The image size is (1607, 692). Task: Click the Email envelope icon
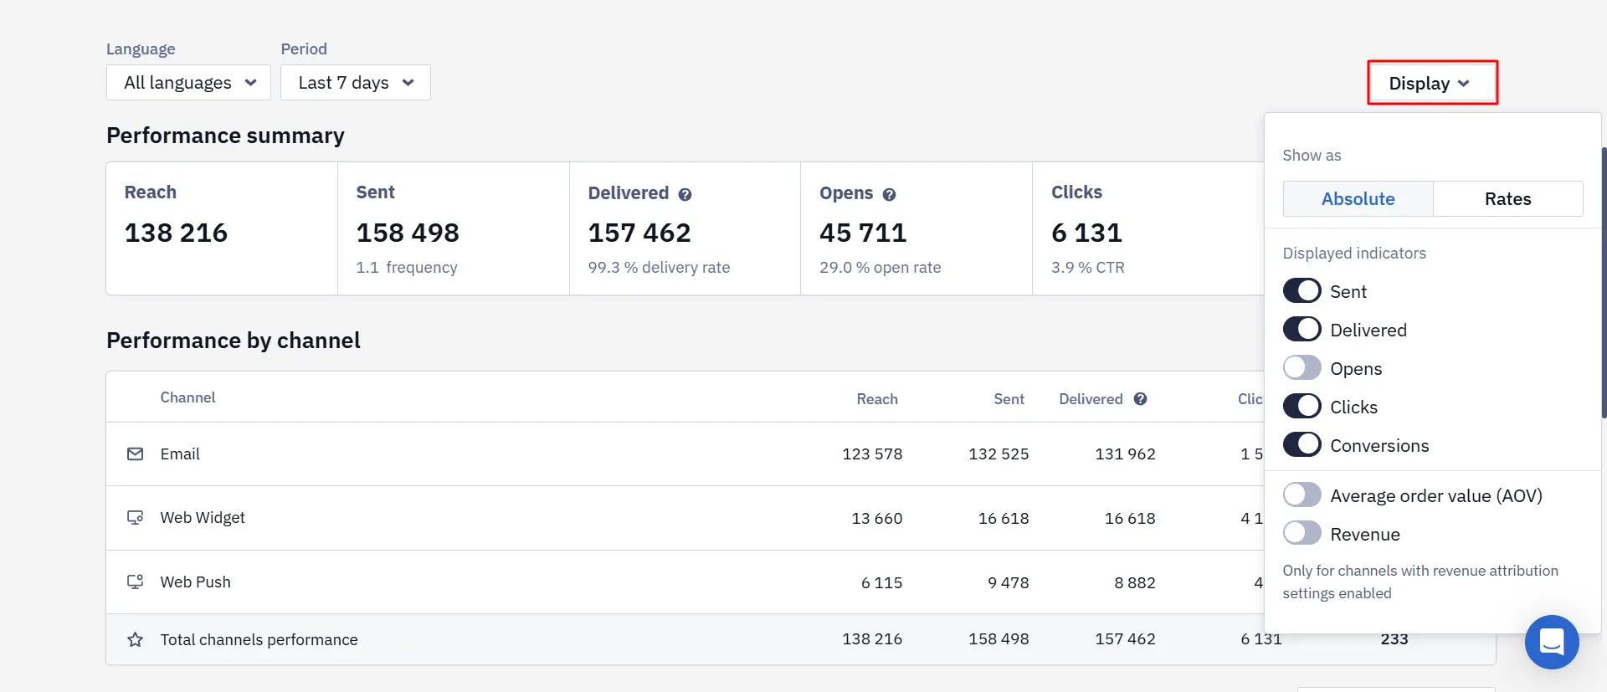coord(135,454)
